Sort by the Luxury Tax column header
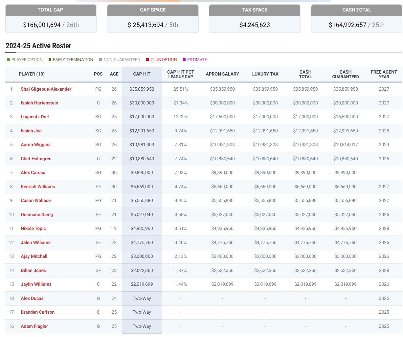403x337 pixels. [265, 74]
